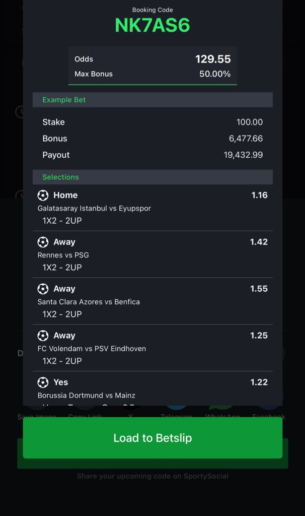
Task: Select the FC Volendam vs PSV Eindhoven row
Action: pyautogui.click(x=152, y=348)
